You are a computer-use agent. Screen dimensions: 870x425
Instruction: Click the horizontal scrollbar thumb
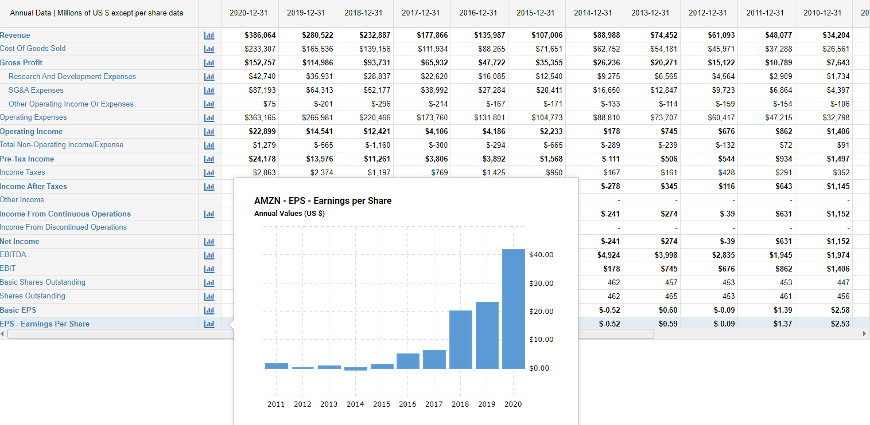(x=331, y=333)
